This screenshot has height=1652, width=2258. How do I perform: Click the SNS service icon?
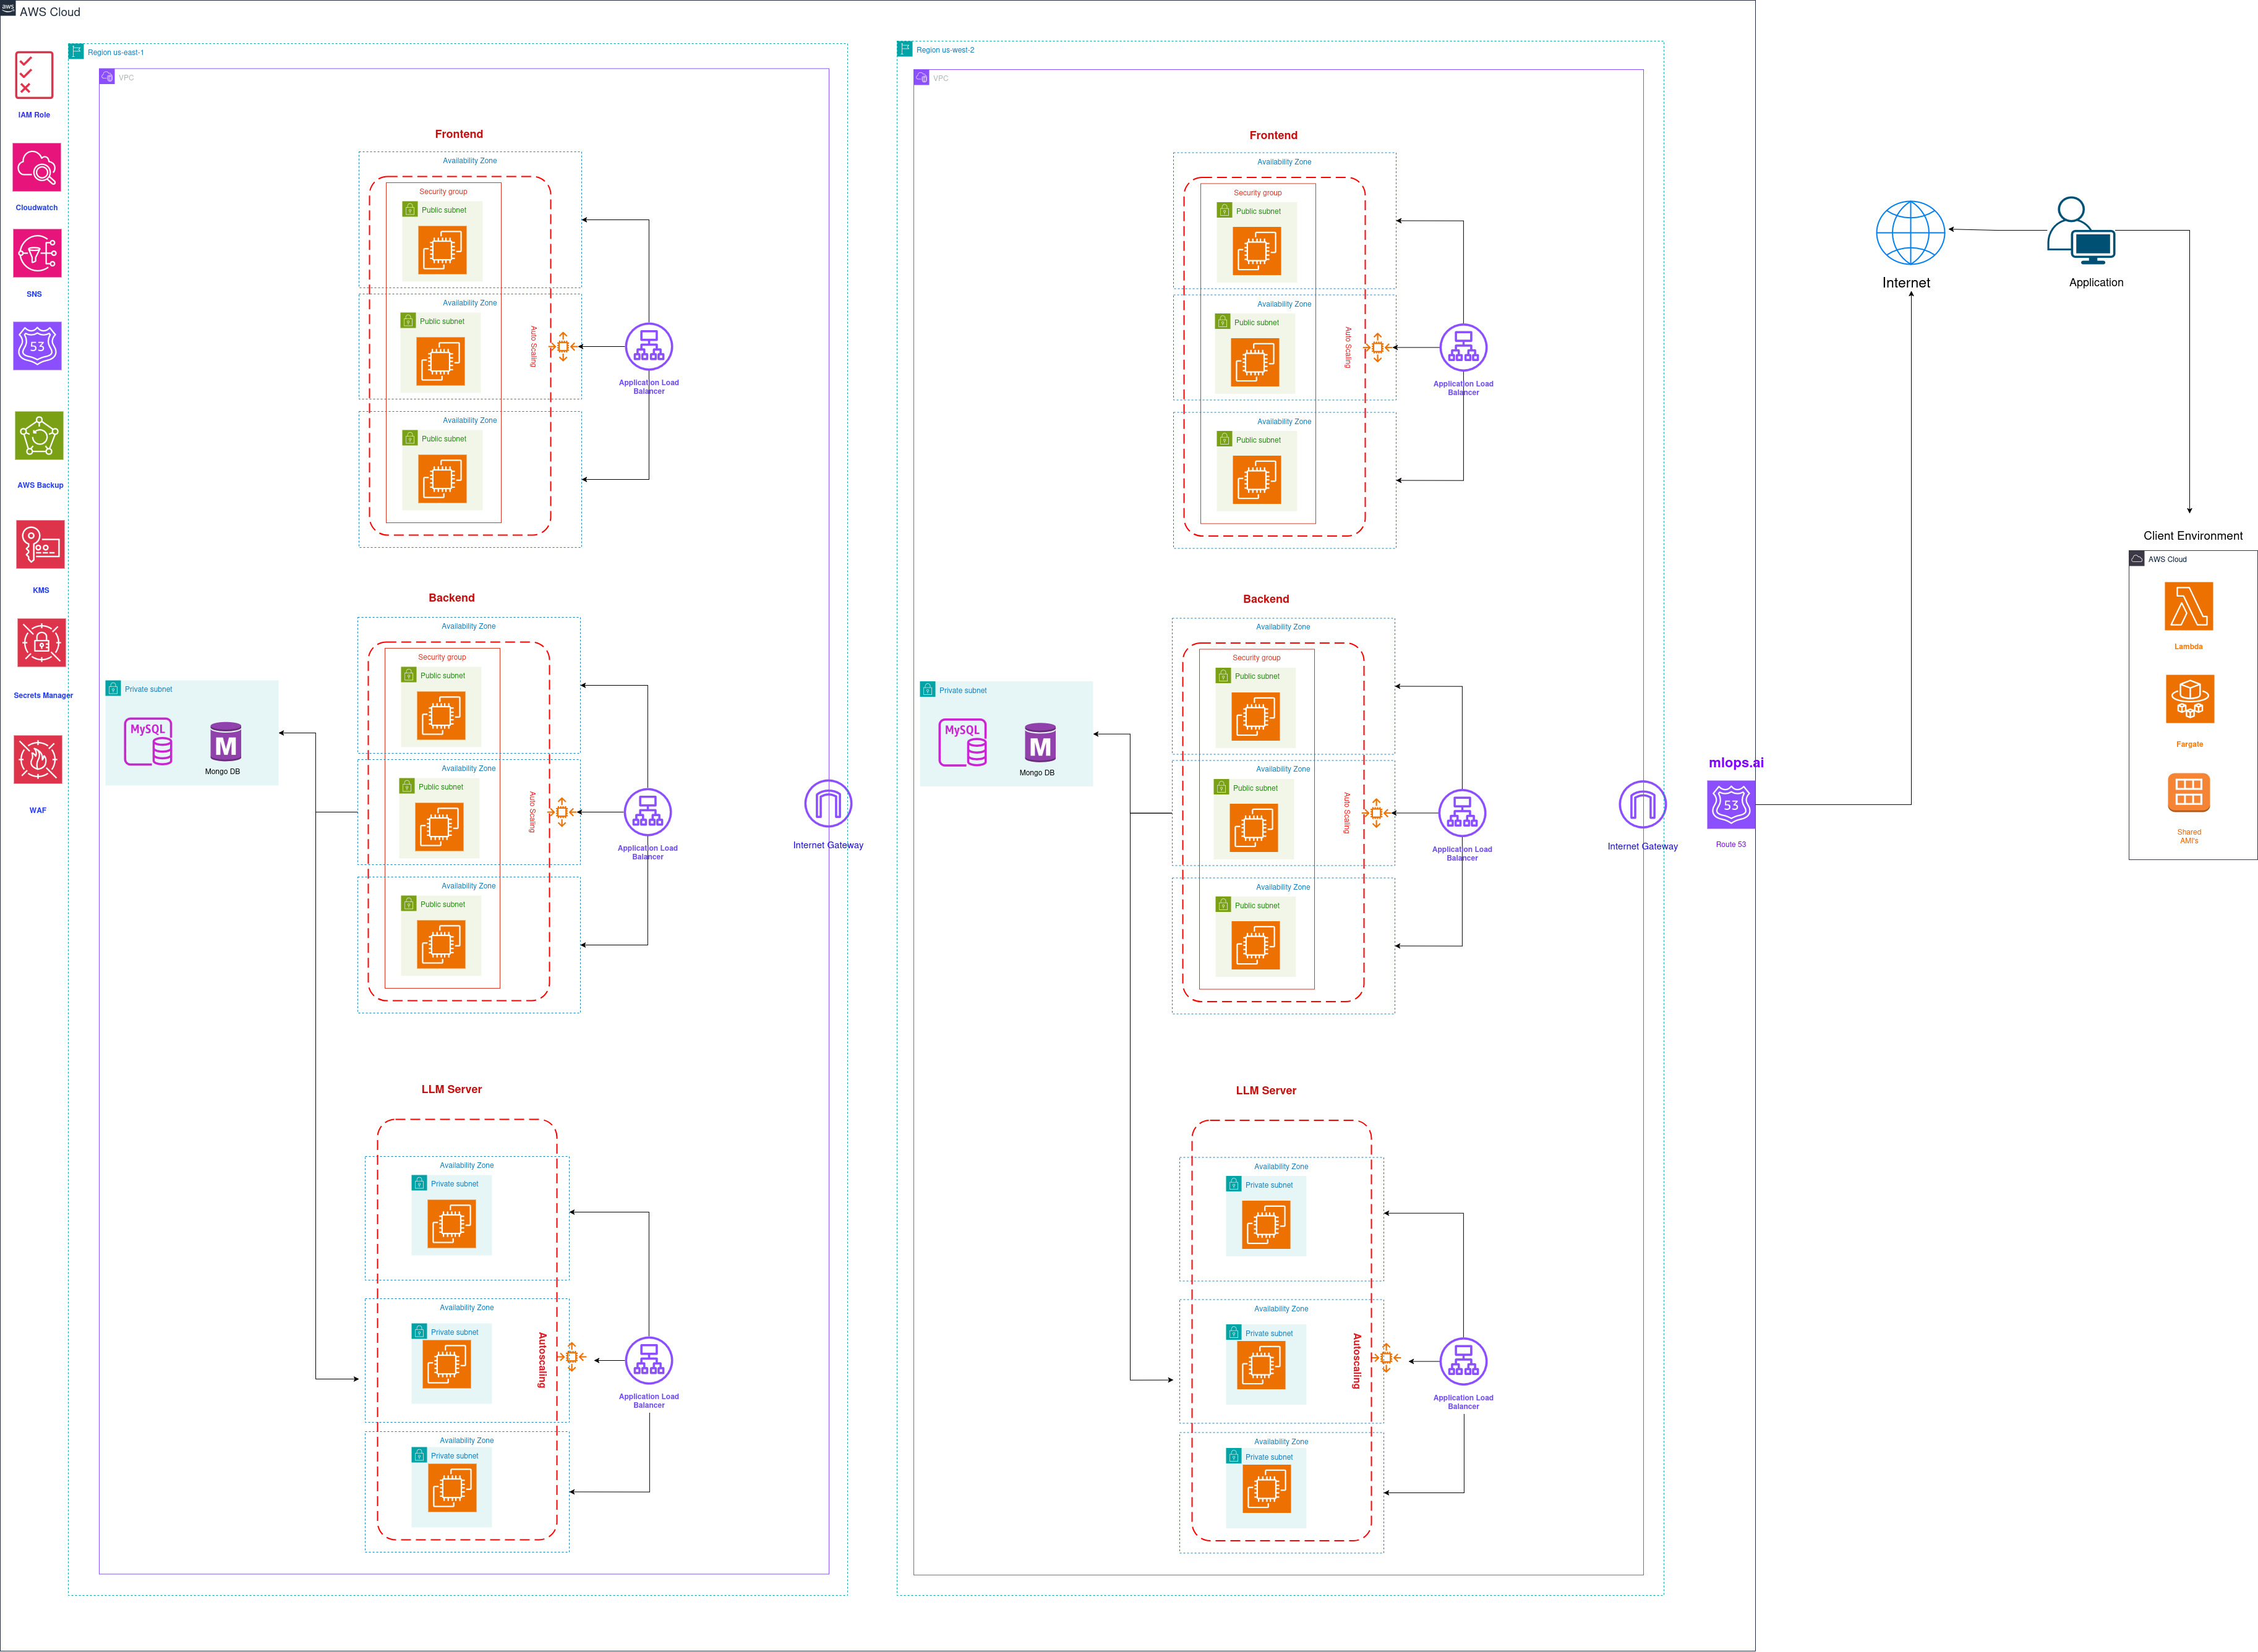[x=37, y=254]
